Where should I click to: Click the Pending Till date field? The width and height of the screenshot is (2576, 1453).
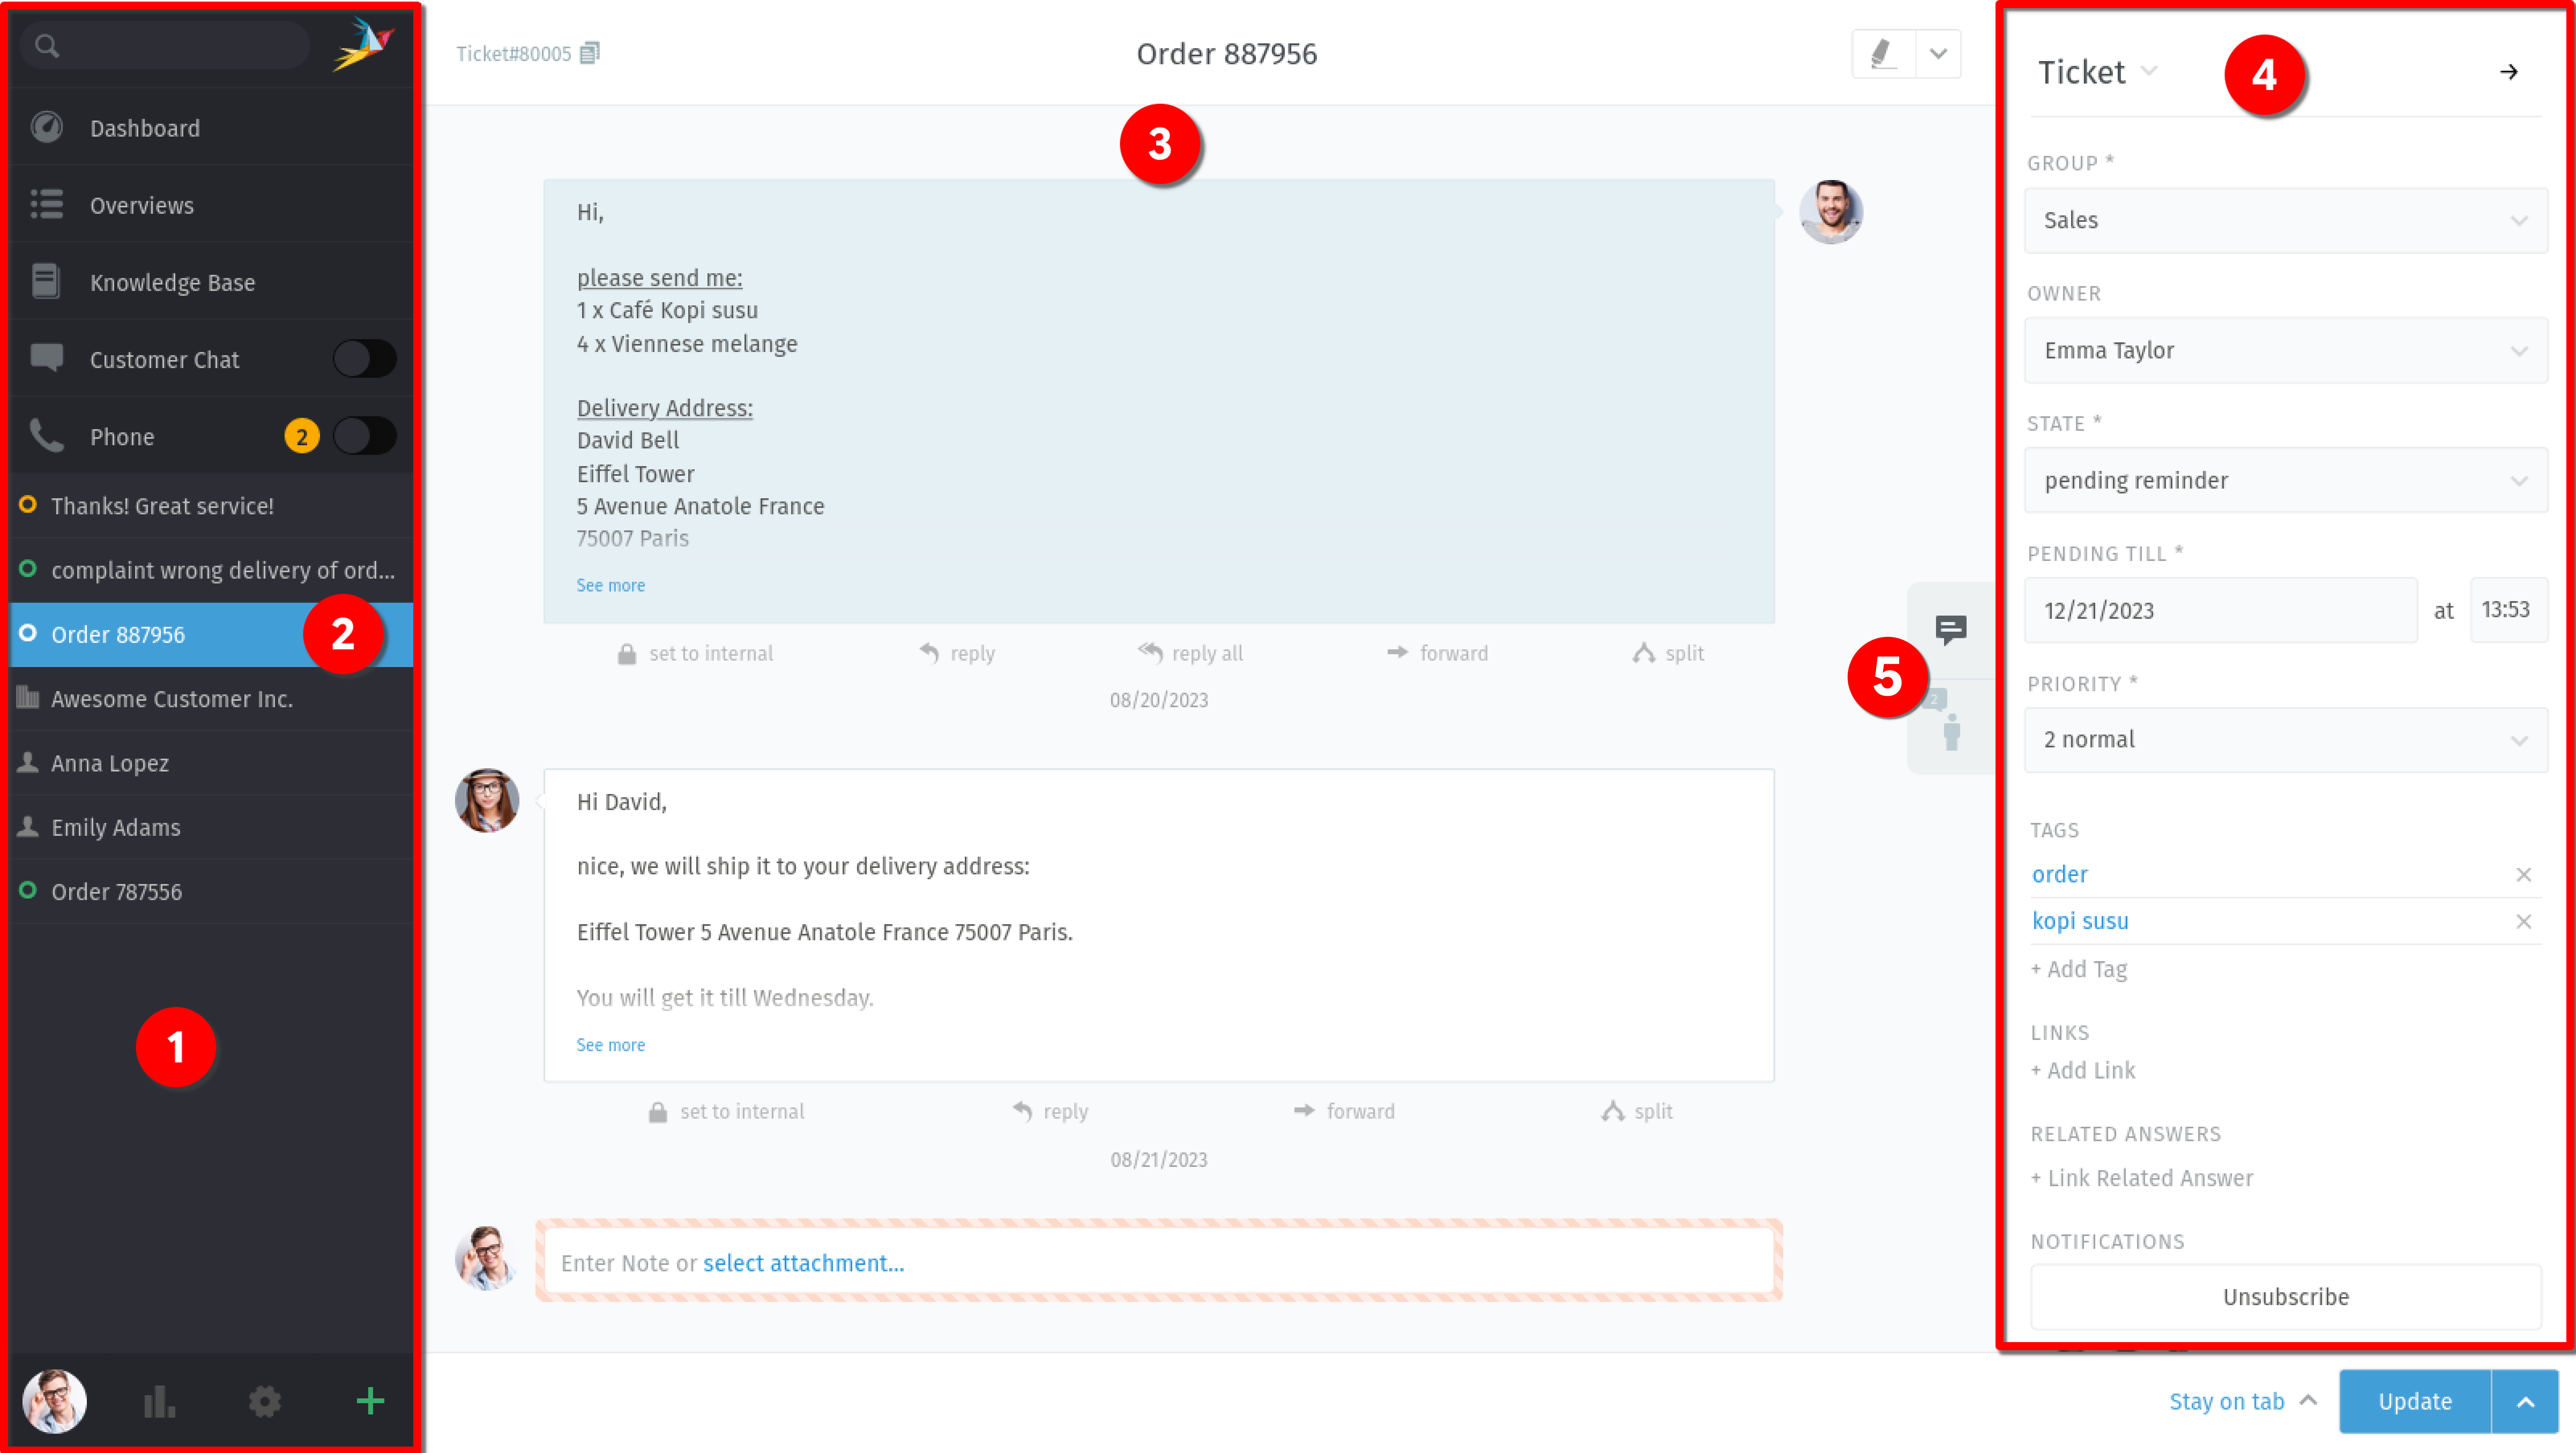pos(2221,611)
